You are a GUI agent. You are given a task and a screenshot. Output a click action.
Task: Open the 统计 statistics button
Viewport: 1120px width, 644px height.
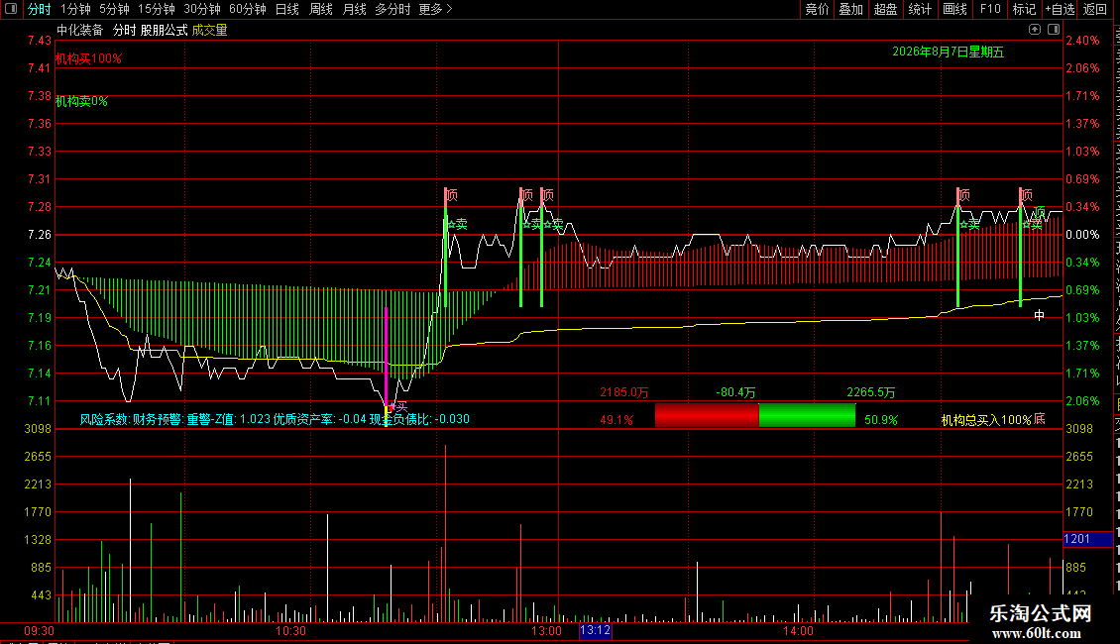click(920, 9)
